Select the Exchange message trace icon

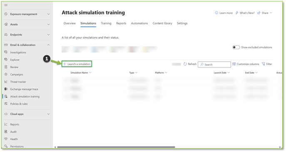[x=6, y=89]
